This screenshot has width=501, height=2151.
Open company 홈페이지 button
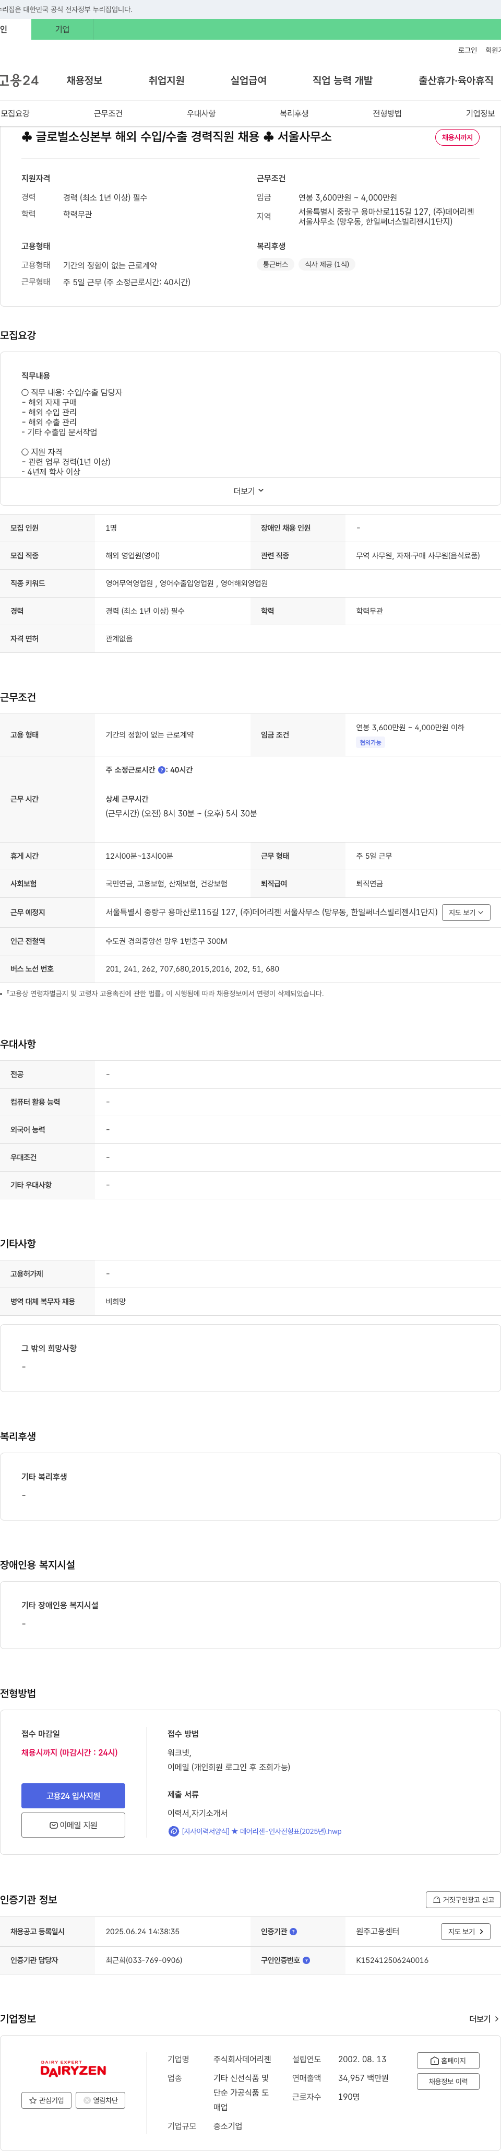[x=448, y=2060]
